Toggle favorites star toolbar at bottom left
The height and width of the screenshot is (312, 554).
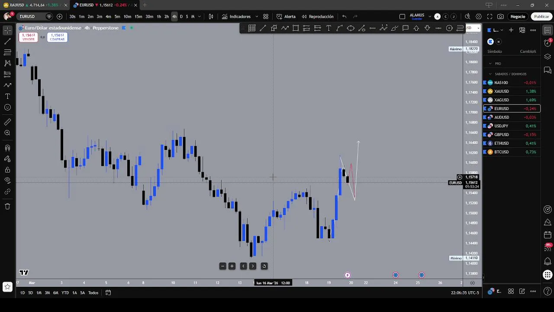[x=7, y=287]
